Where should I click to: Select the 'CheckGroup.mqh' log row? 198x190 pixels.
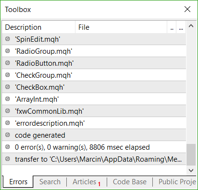tap(94, 75)
